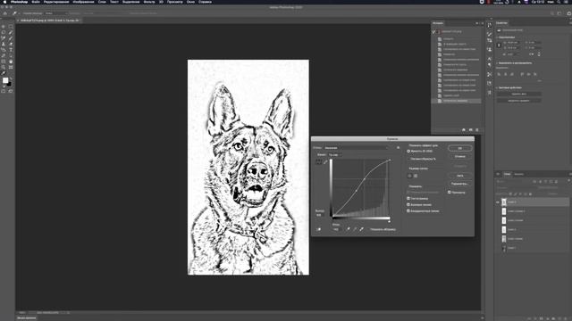Open the Preset dropdown in Curves dialog

tap(356, 148)
